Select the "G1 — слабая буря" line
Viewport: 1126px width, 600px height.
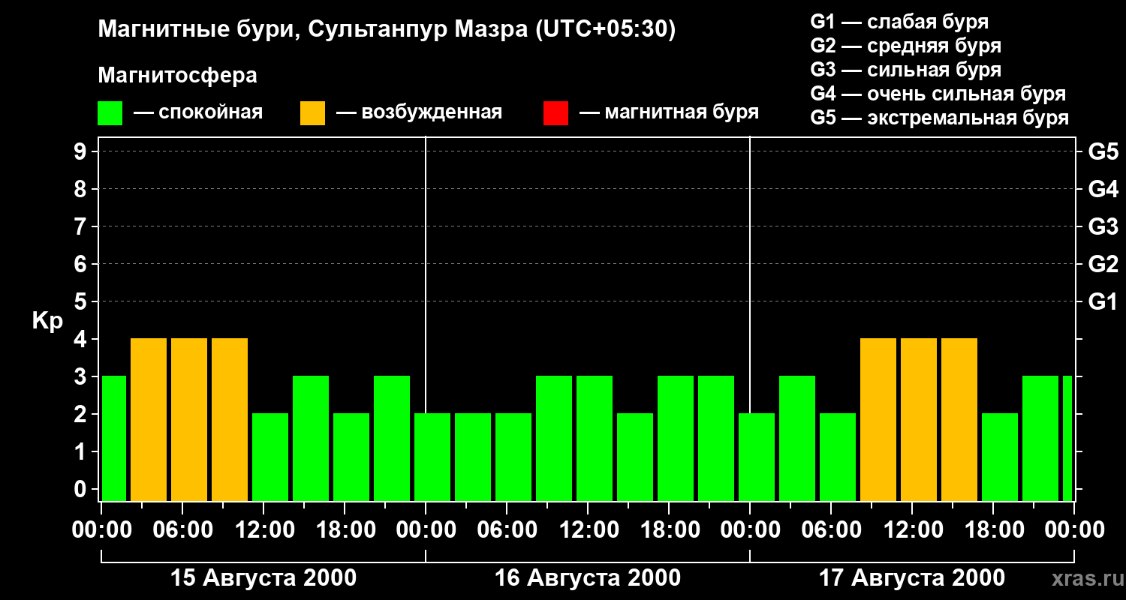click(x=899, y=22)
